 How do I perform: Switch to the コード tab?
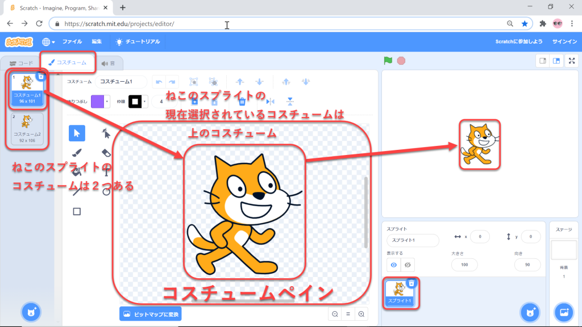point(21,63)
